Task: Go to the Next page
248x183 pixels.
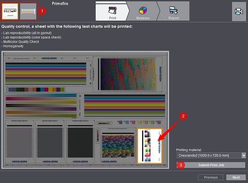Action: 236,178
